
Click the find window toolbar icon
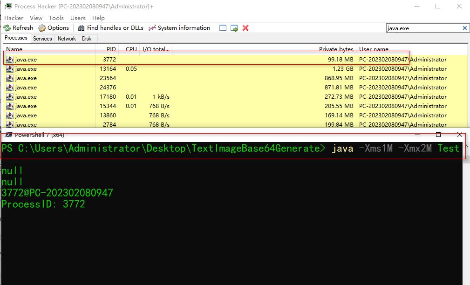pos(223,28)
